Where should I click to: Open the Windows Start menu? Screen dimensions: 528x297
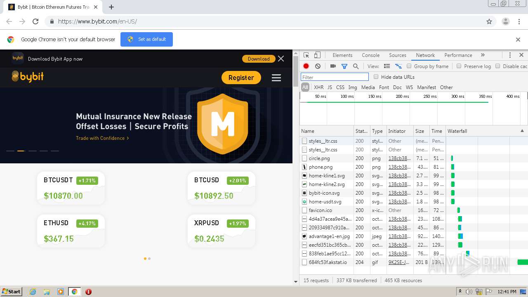pyautogui.click(x=12, y=292)
